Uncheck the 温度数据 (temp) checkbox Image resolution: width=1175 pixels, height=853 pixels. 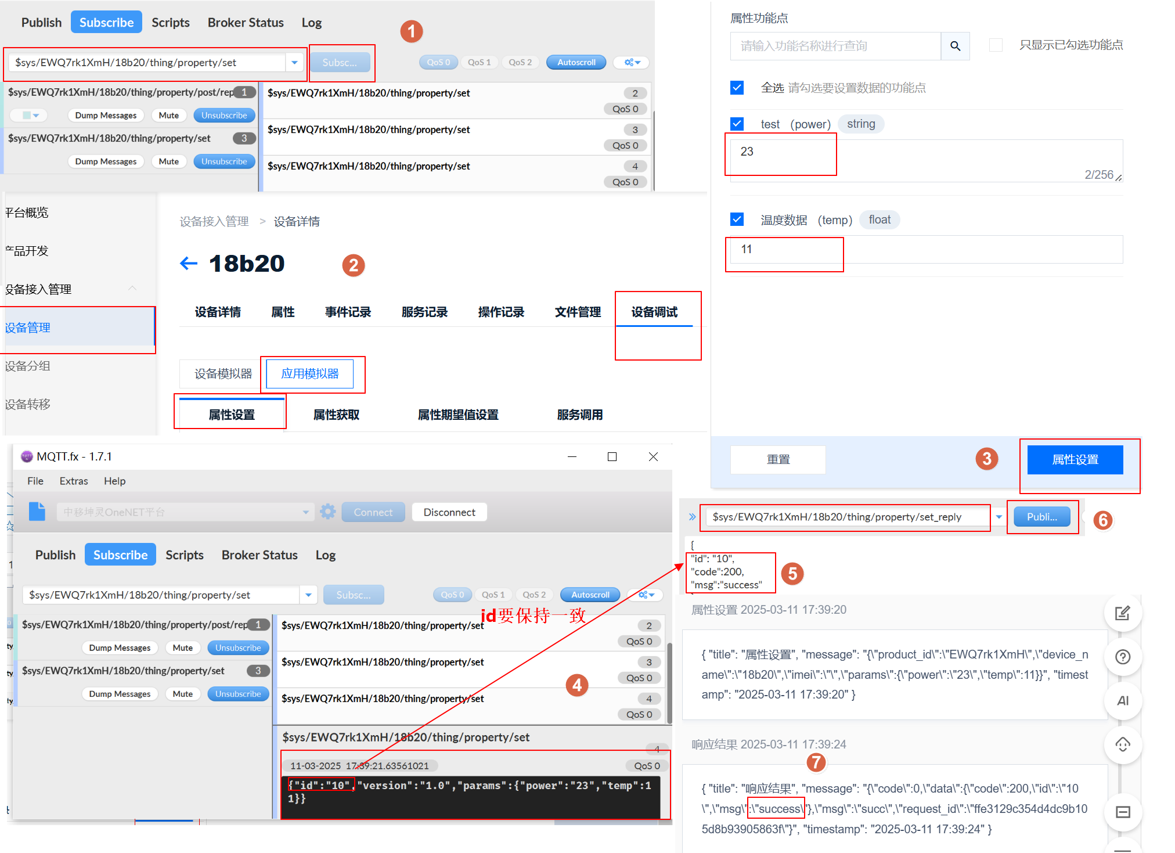(737, 219)
